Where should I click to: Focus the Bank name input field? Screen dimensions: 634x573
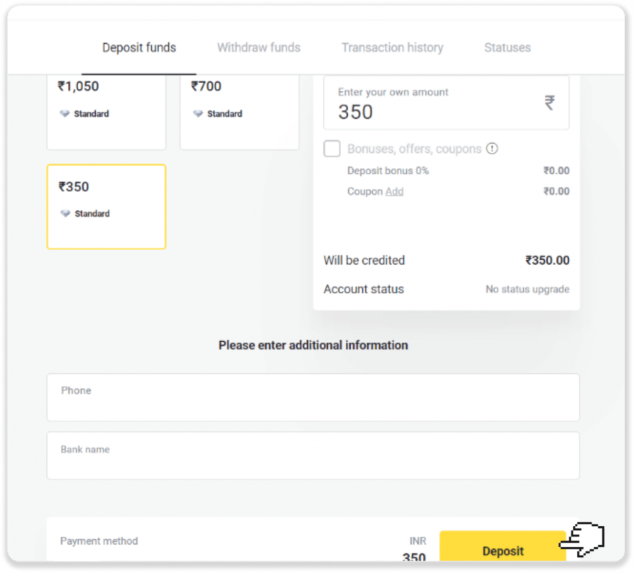313,456
